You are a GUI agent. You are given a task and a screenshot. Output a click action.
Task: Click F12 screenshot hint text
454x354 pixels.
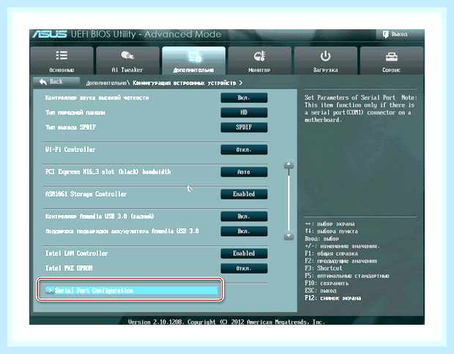[x=332, y=298]
